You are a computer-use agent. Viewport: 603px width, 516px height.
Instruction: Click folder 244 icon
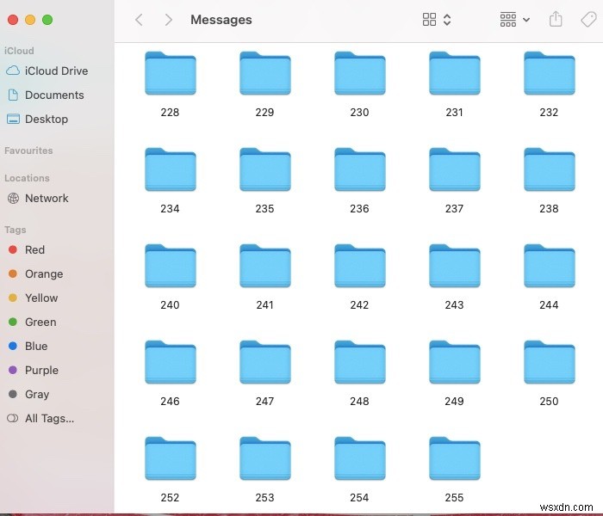550,266
